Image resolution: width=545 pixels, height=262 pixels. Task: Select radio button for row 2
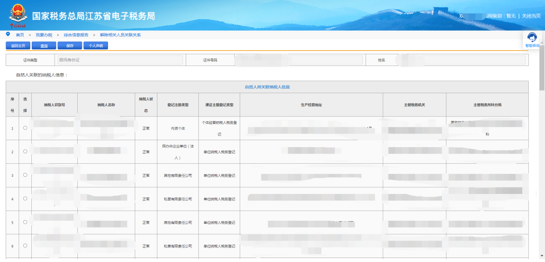click(x=25, y=151)
